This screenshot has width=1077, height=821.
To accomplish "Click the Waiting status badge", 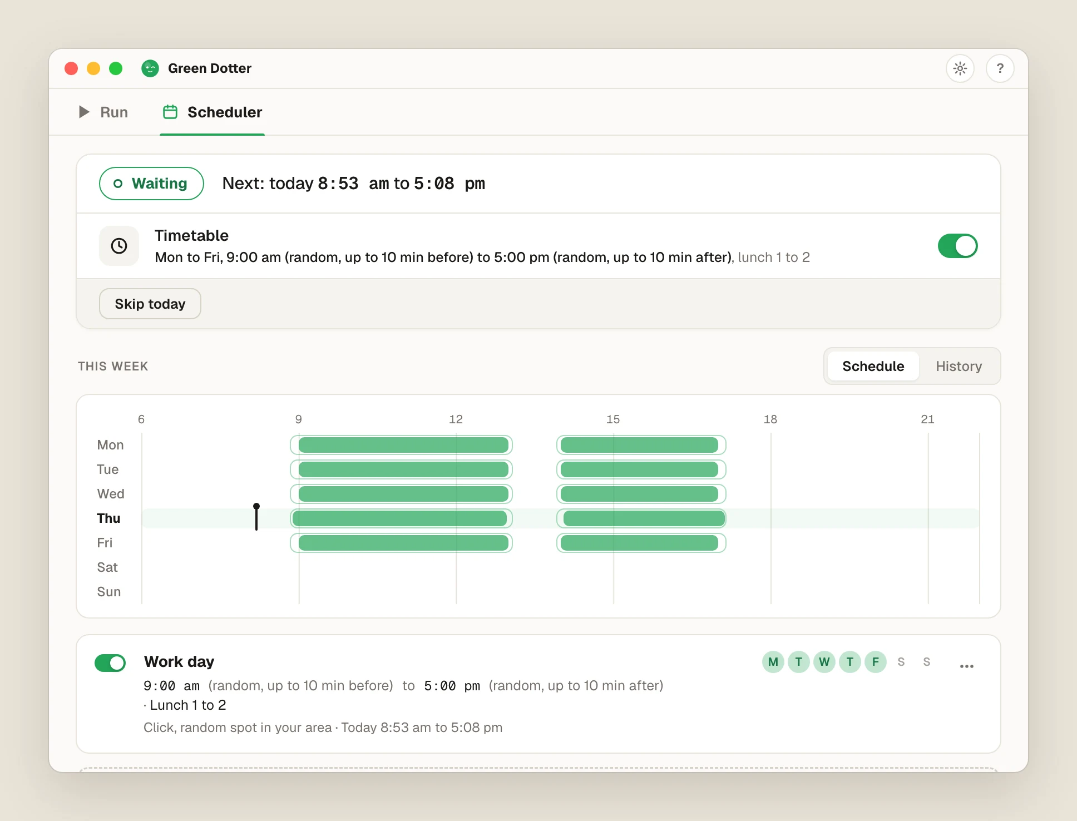I will 151,184.
